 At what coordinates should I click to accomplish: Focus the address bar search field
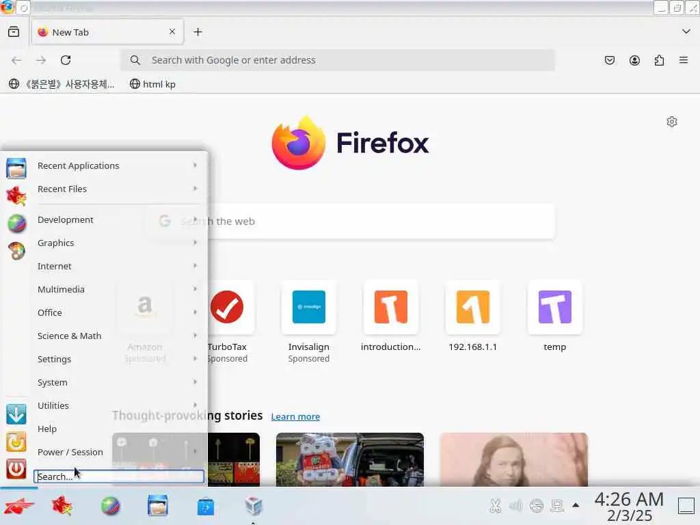[x=338, y=60]
